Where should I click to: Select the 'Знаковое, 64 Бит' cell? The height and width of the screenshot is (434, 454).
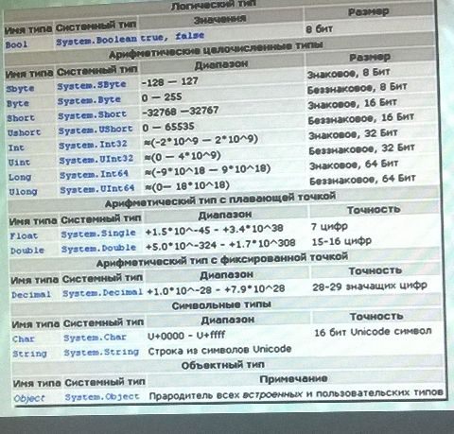coord(354,165)
